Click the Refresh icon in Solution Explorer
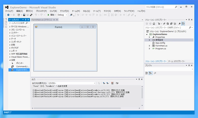 click(x=168, y=24)
